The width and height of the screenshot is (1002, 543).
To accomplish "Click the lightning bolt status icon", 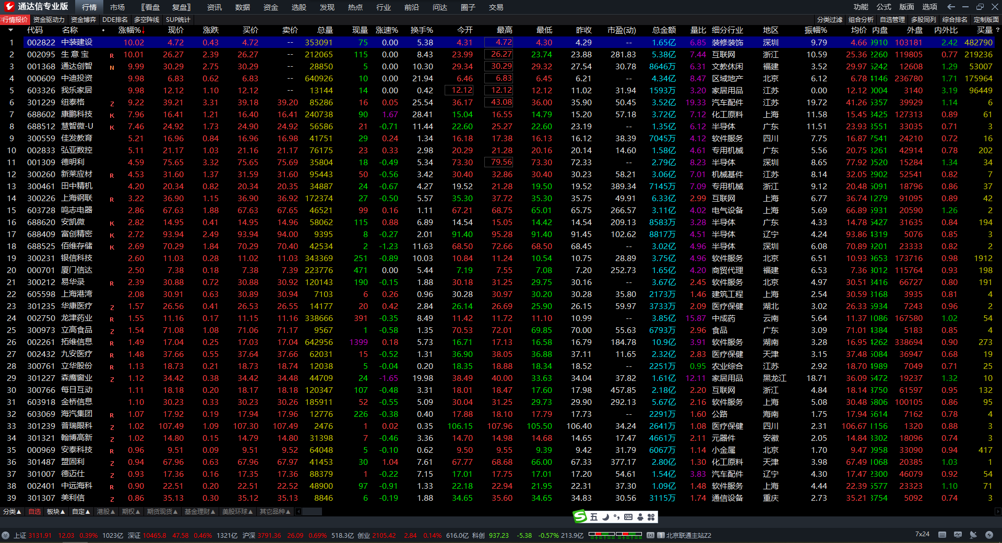I will (x=989, y=535).
